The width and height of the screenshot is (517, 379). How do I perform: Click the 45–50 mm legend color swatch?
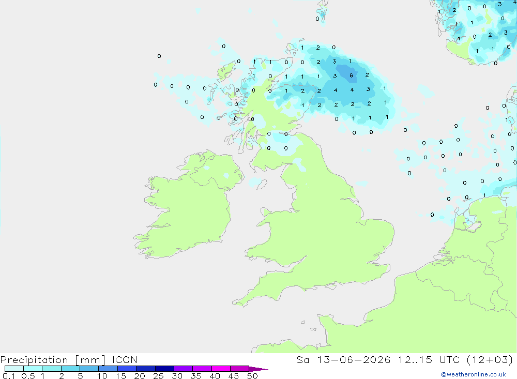pos(240,369)
